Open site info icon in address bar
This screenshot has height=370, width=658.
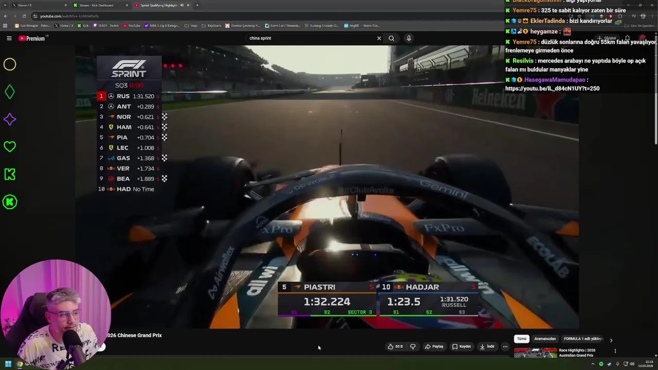click(x=35, y=16)
